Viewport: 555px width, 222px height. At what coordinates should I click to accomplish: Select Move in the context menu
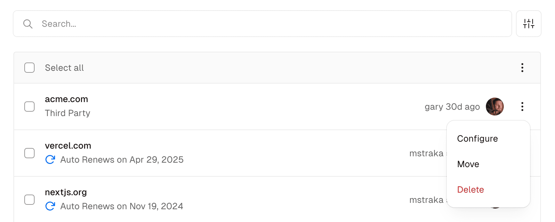coord(468,164)
